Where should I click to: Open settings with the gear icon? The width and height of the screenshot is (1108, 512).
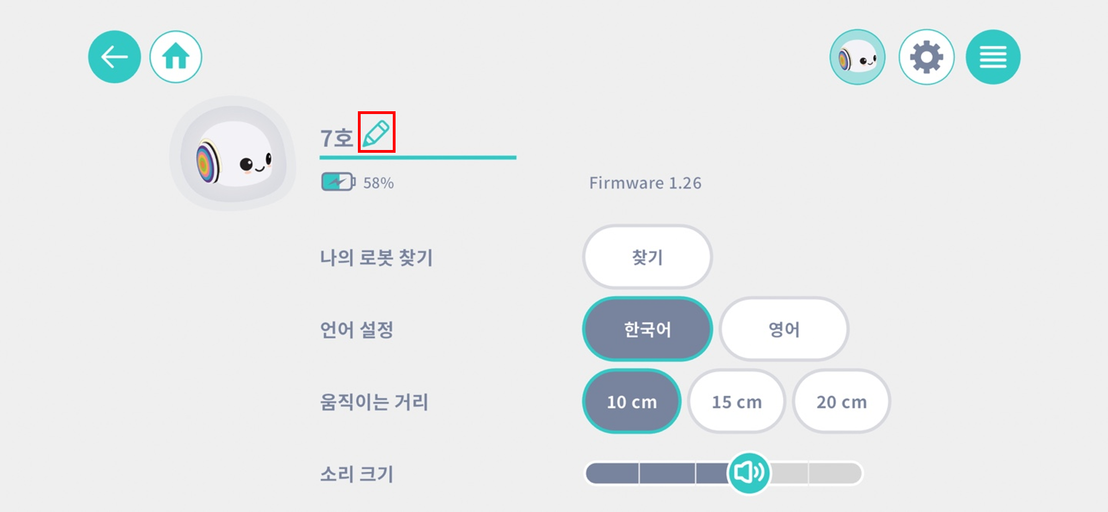pos(926,57)
